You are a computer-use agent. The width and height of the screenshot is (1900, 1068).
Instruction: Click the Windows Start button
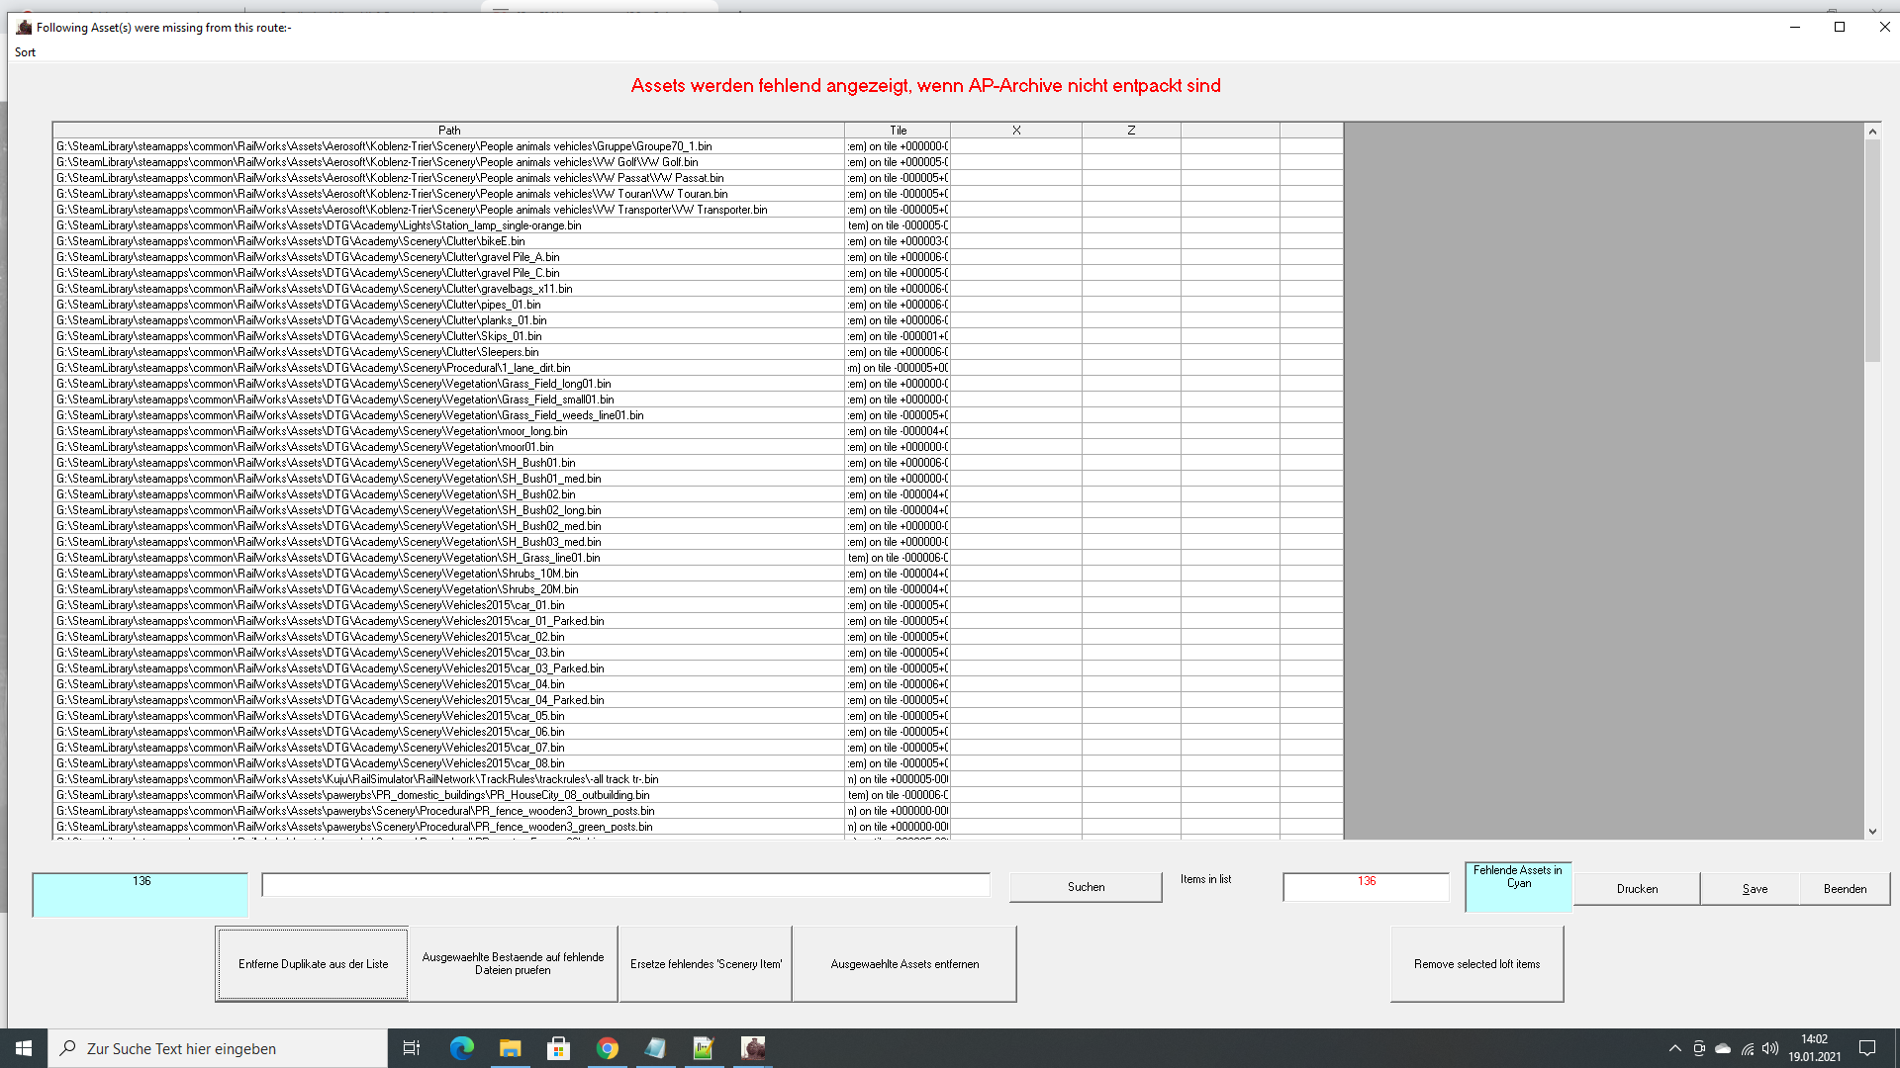24,1048
